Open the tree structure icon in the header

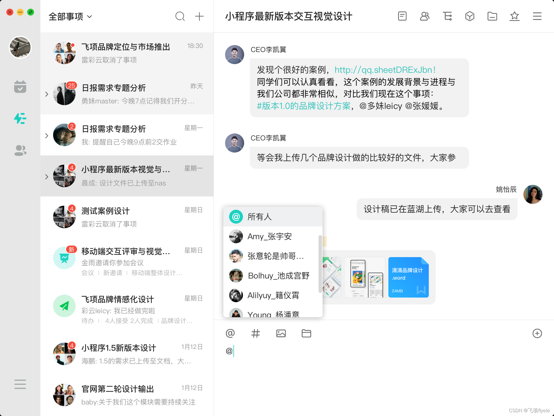447,16
